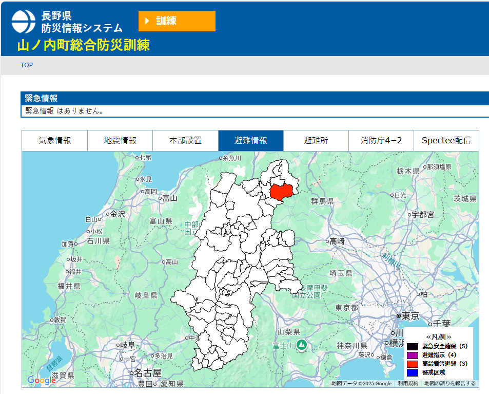Switch to the 消防庁4－2 tab
The height and width of the screenshot is (394, 489).
(381, 141)
